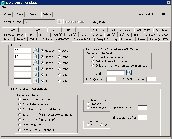Screen dimensions: 172x139
Task: Click the N101 Qualifier input field
Action: (x=111, y=79)
